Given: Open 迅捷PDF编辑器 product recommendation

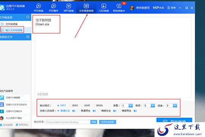Looking at the screenshot, I should pyautogui.click(x=13, y=97).
